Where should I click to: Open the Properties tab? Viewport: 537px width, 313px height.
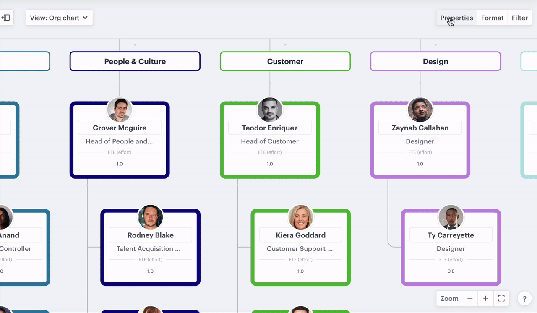pos(456,18)
